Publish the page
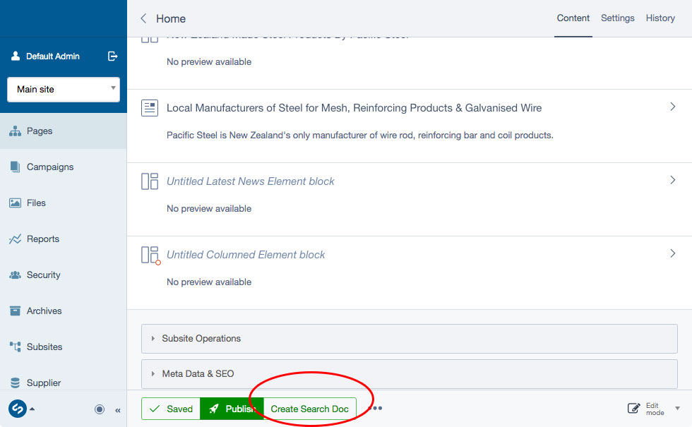 pyautogui.click(x=232, y=409)
